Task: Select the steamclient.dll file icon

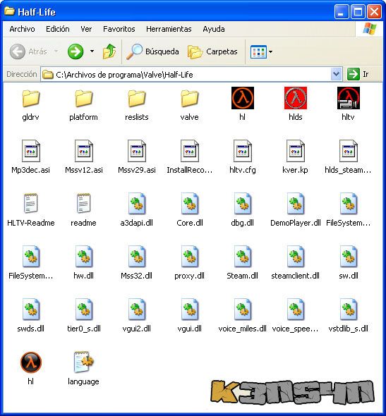Action: pyautogui.click(x=296, y=256)
